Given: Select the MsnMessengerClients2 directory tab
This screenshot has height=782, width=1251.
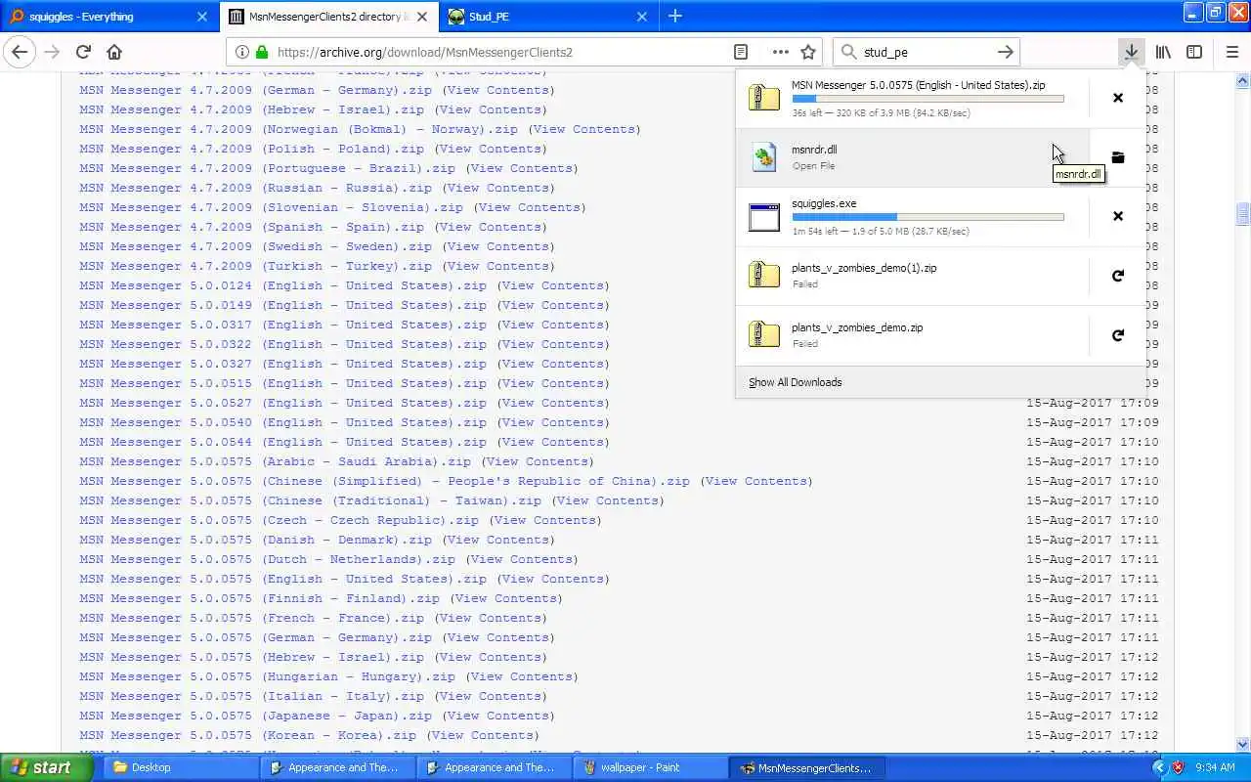Looking at the screenshot, I should 328,16.
